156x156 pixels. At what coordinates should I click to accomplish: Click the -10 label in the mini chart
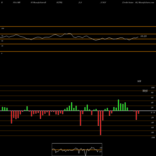(100, 148)
